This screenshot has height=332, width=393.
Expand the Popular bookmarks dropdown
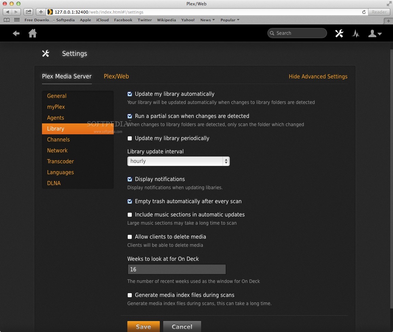point(229,20)
